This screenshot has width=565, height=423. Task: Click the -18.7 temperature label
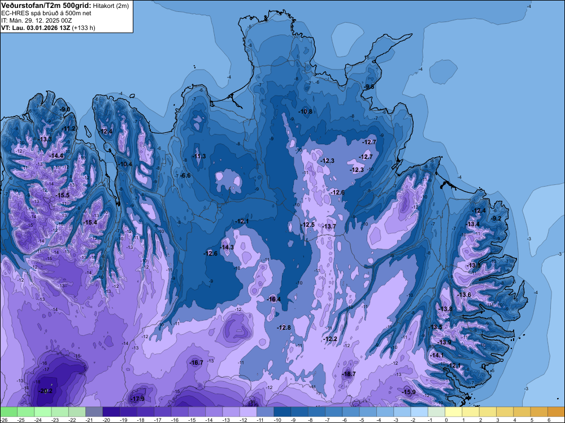349,374
